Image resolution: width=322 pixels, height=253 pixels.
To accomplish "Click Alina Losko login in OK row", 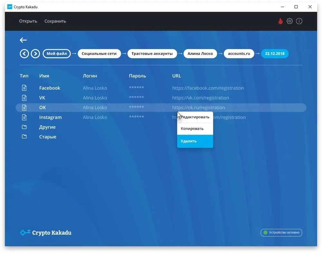I will 95,108.
